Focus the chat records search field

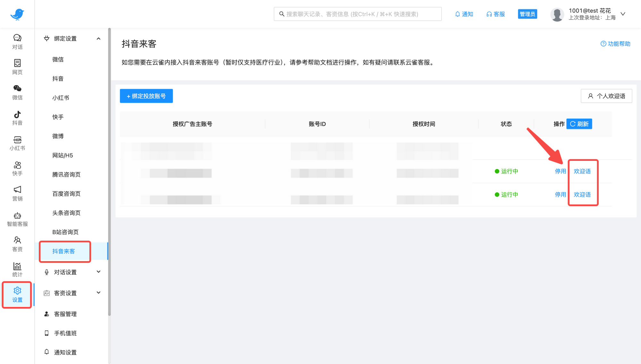358,14
